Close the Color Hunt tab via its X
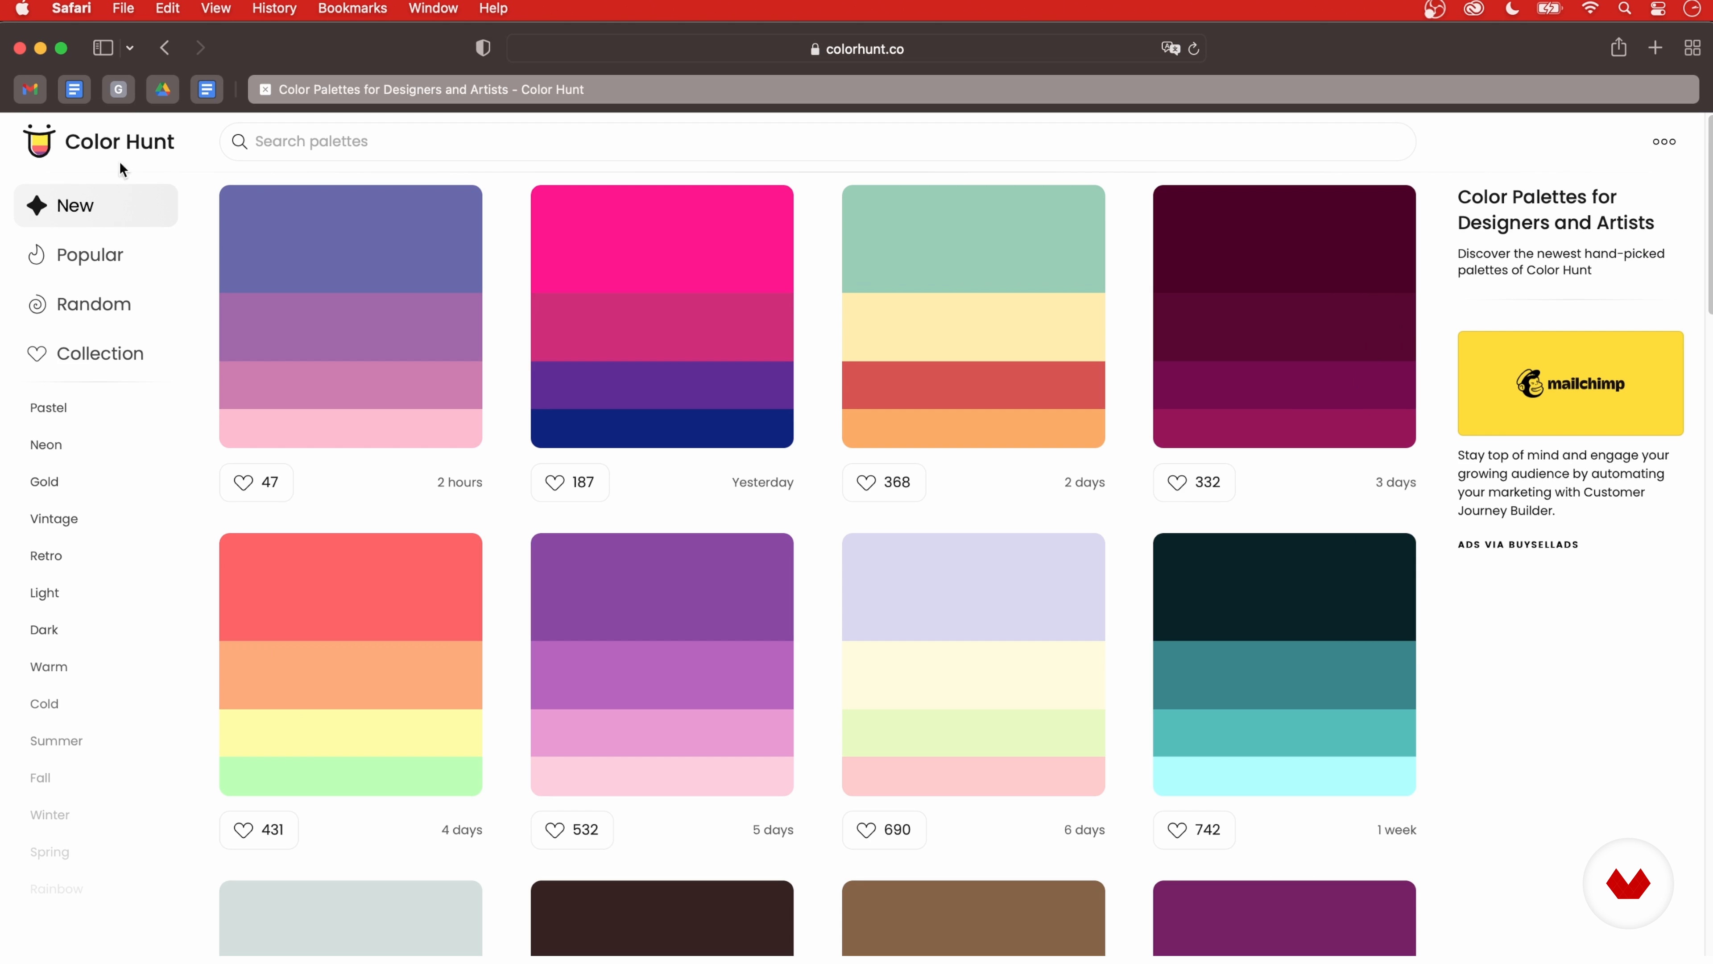Image resolution: width=1713 pixels, height=964 pixels. pyautogui.click(x=265, y=89)
